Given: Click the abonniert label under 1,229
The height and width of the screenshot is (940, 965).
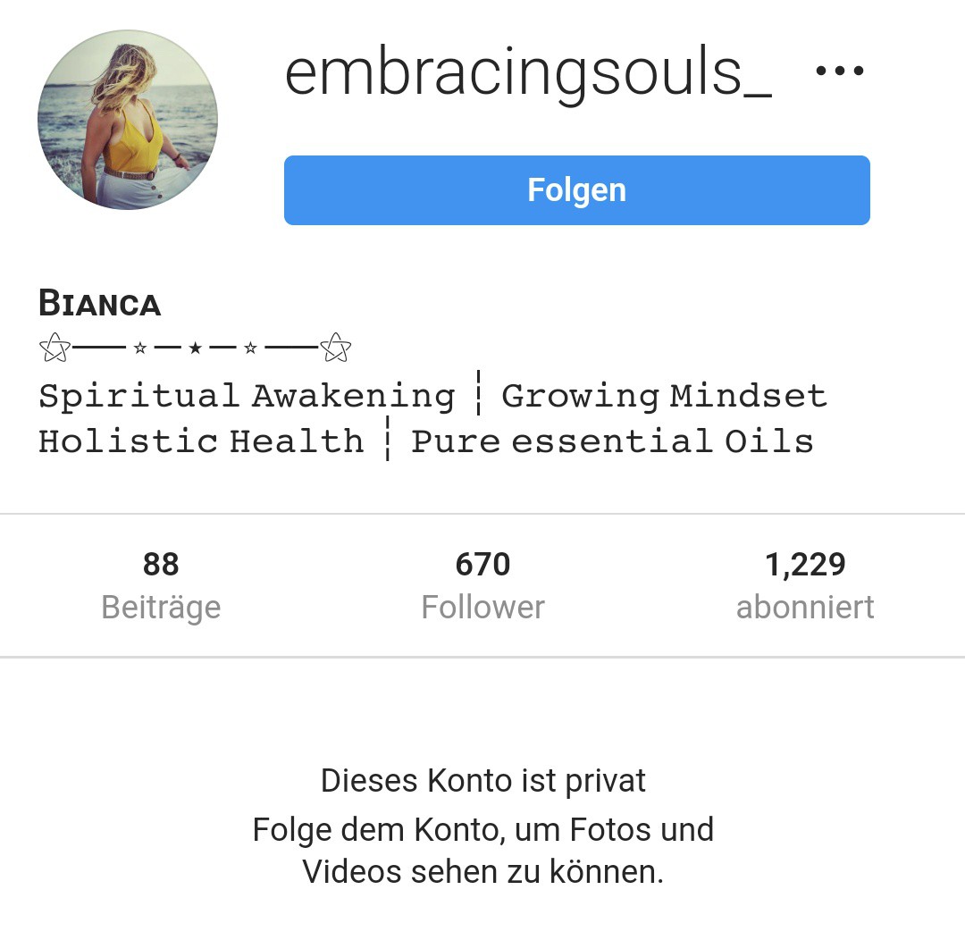Looking at the screenshot, I should 805,607.
